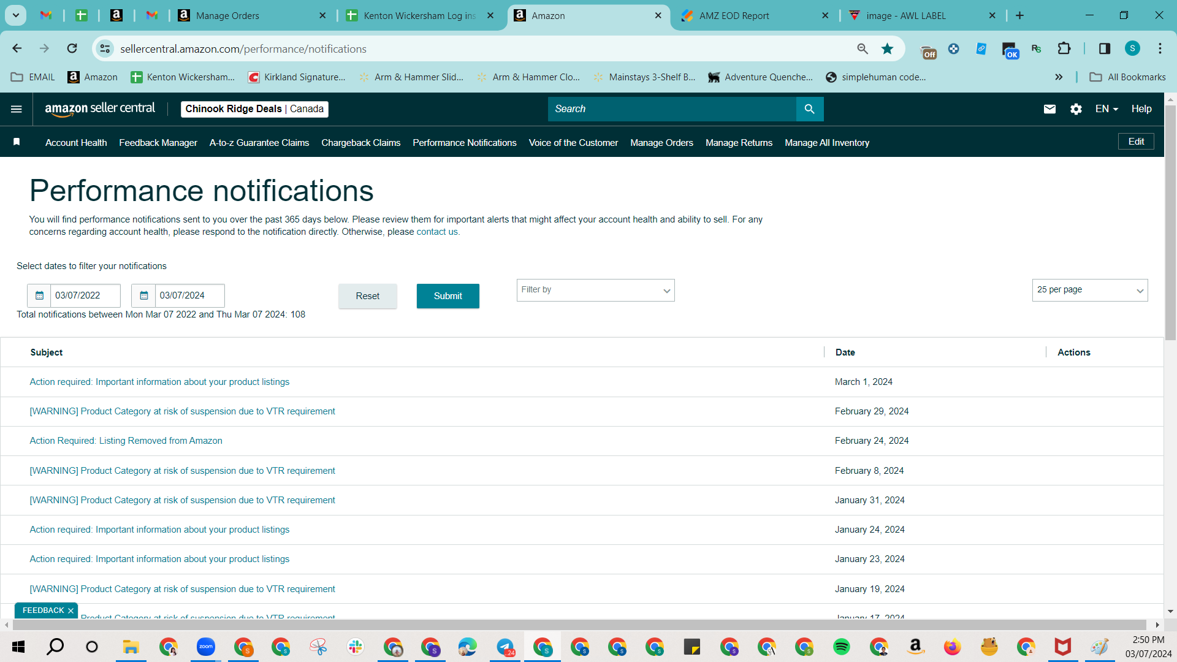The image size is (1177, 662).
Task: Open the Chrome side panel
Action: pos(1105,48)
